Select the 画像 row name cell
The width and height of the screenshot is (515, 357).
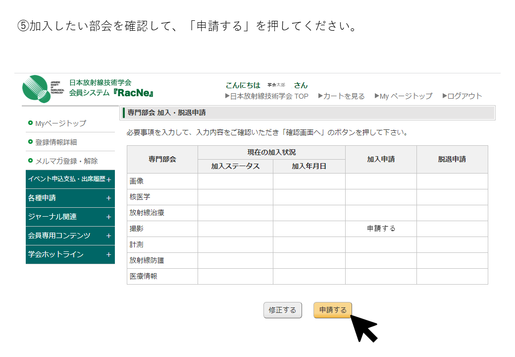click(162, 181)
